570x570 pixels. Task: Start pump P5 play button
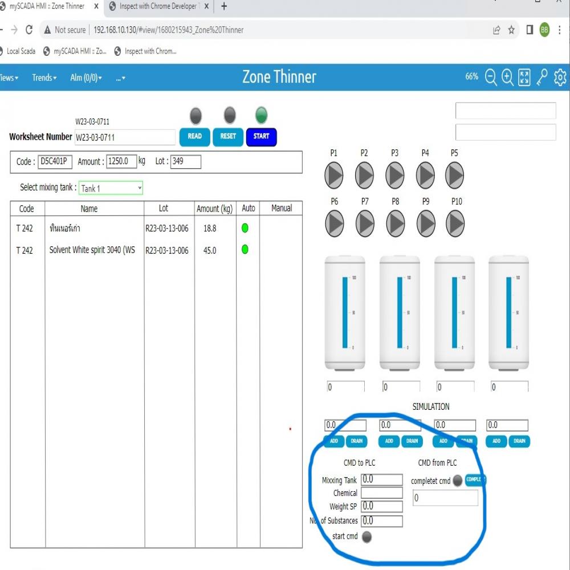(x=454, y=176)
